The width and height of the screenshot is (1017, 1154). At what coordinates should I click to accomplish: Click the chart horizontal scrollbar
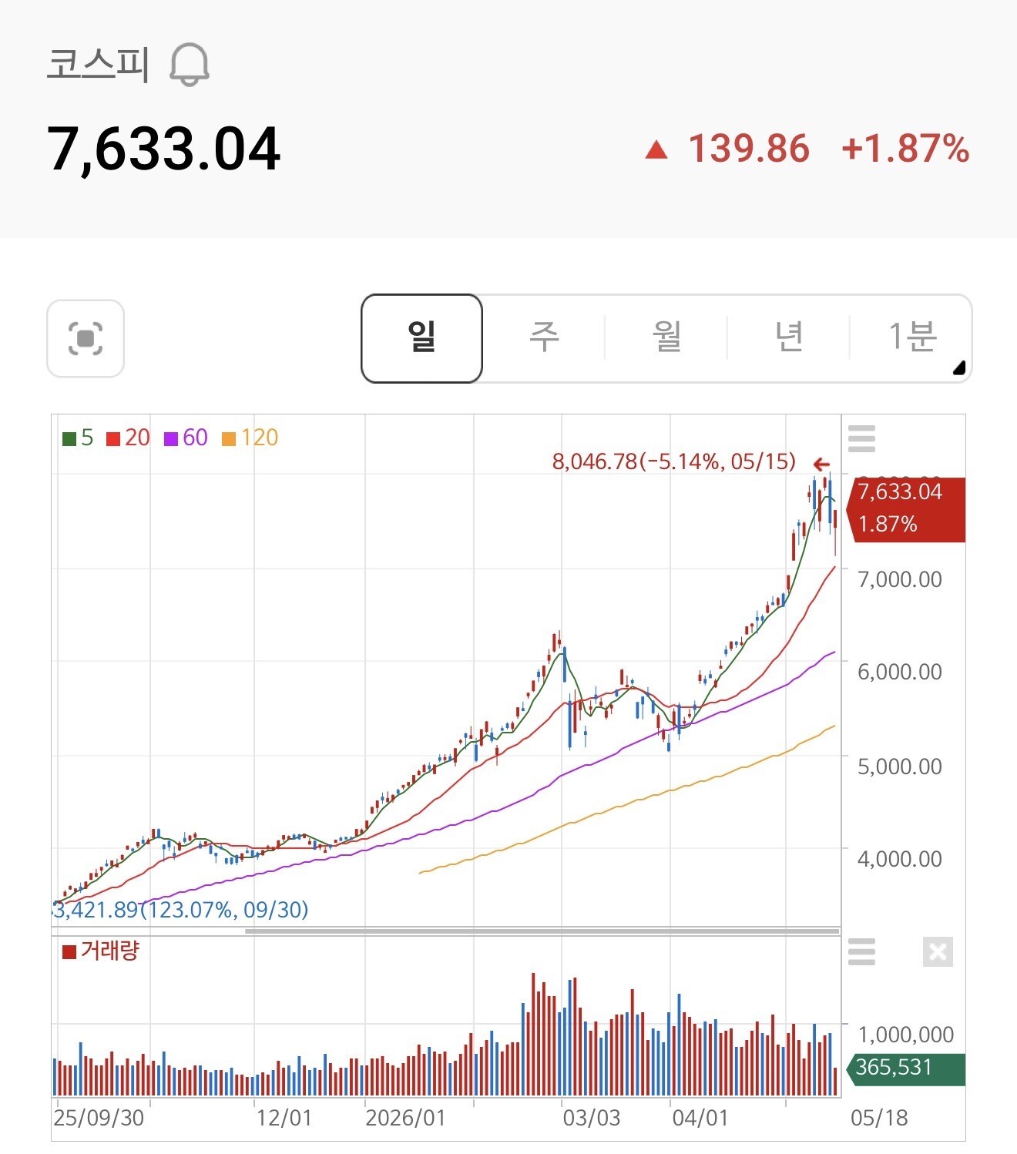tap(542, 931)
